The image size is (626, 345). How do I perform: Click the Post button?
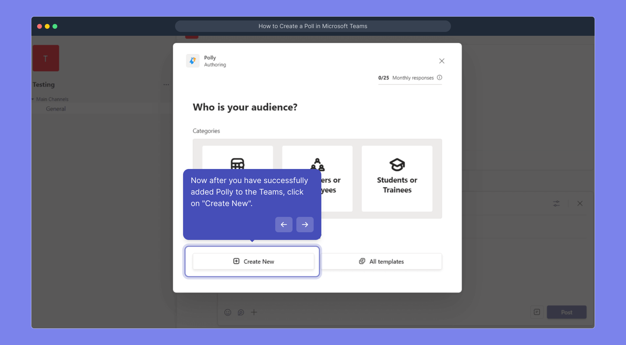tap(566, 312)
